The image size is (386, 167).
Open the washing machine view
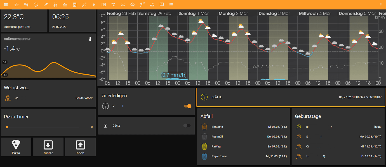click(74, 4)
